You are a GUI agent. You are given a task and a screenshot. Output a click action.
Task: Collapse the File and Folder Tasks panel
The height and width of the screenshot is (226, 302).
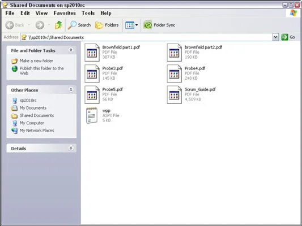[x=71, y=50]
